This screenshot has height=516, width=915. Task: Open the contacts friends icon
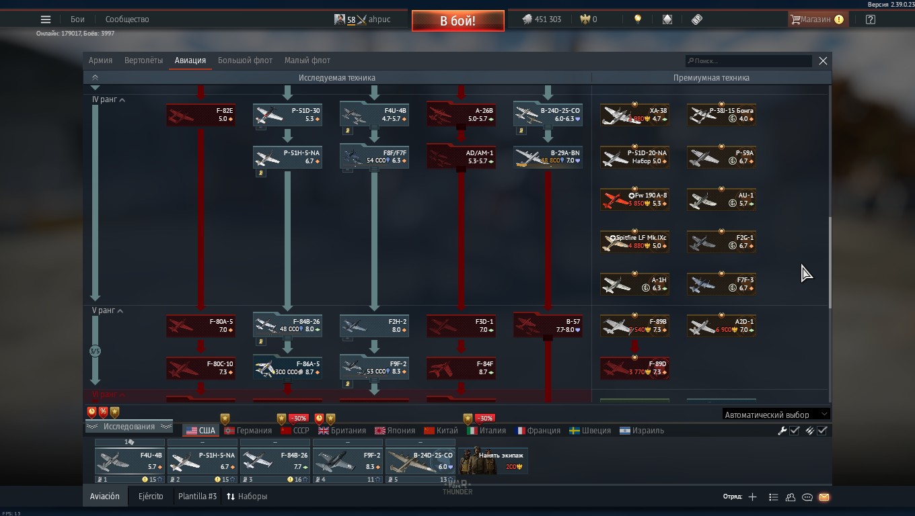pos(791,497)
